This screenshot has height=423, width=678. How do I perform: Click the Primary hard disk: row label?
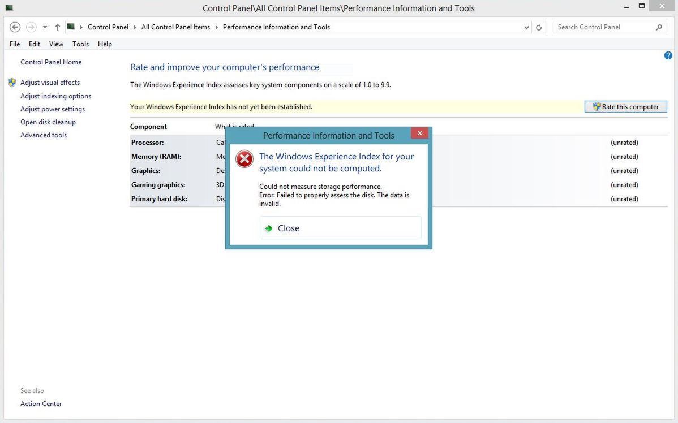[159, 199]
